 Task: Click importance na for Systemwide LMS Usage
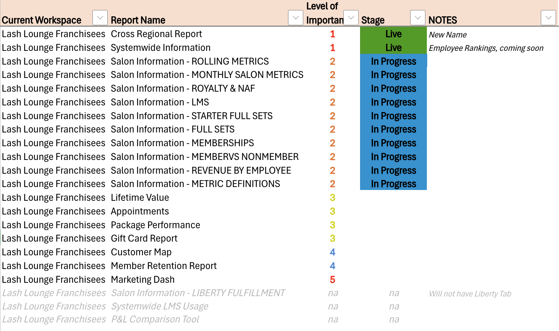tap(333, 307)
